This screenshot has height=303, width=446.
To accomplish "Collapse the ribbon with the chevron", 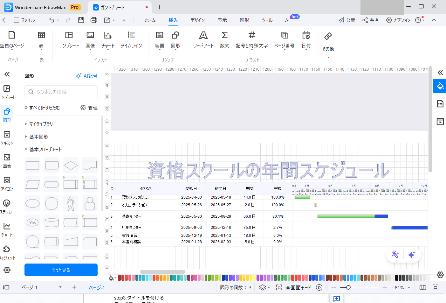I will tap(434, 20).
